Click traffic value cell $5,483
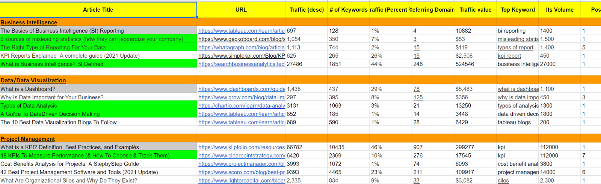The height and width of the screenshot is (184, 601). [x=476, y=89]
